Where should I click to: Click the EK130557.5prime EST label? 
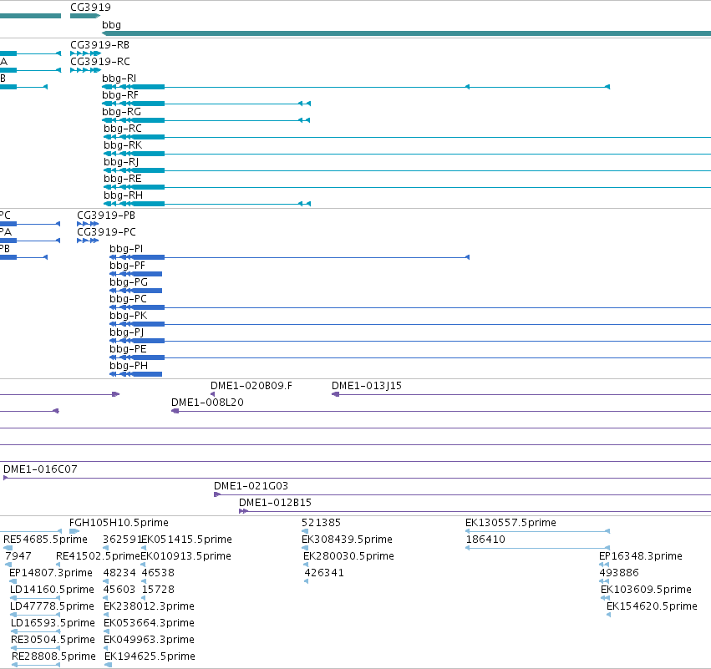510,523
